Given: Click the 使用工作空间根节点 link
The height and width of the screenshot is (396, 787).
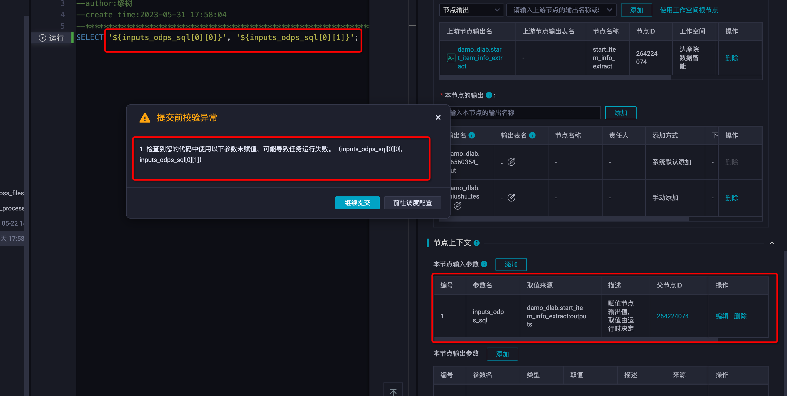Looking at the screenshot, I should coord(689,10).
